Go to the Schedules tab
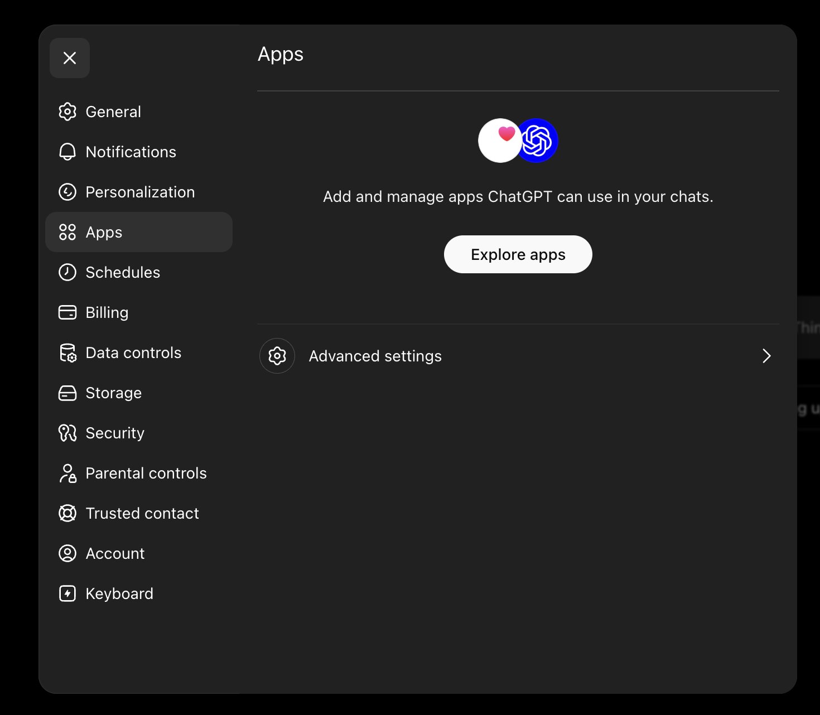820x715 pixels. [139, 272]
